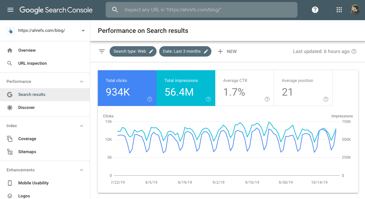The image size is (365, 199).
Task: Open the URL inspection tool
Action: tap(32, 63)
